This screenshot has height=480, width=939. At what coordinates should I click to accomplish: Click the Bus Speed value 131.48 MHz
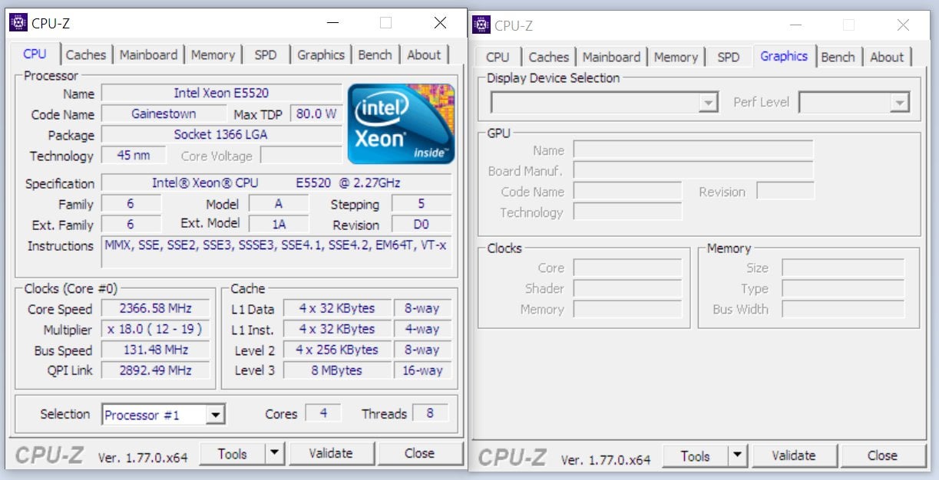[x=156, y=350]
